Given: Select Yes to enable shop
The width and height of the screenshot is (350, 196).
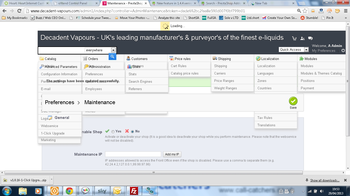Looking at the screenshot, I should pyautogui.click(x=113, y=132).
